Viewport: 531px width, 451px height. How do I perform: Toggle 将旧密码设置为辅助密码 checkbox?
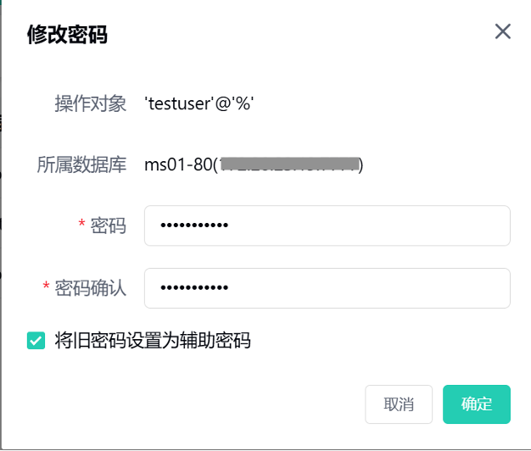(x=36, y=340)
